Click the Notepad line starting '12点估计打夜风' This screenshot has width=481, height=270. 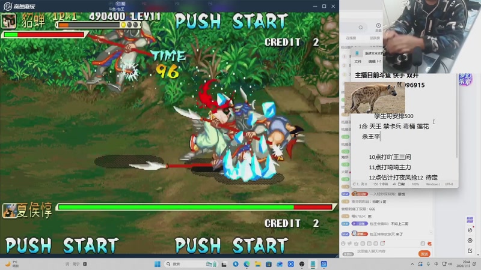pyautogui.click(x=403, y=178)
